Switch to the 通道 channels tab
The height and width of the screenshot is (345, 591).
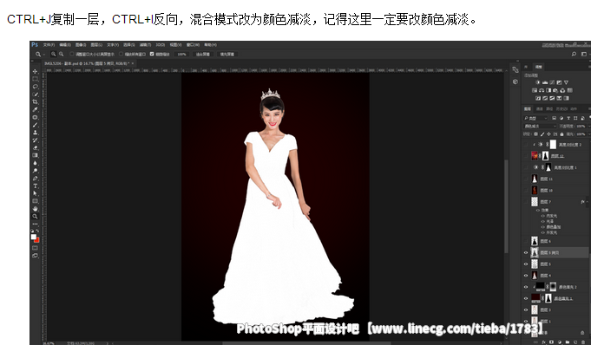point(539,109)
